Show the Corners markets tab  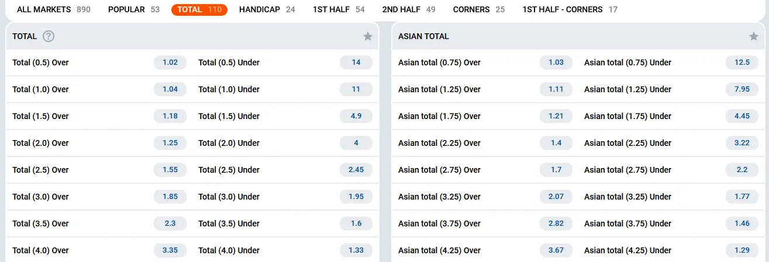click(478, 9)
